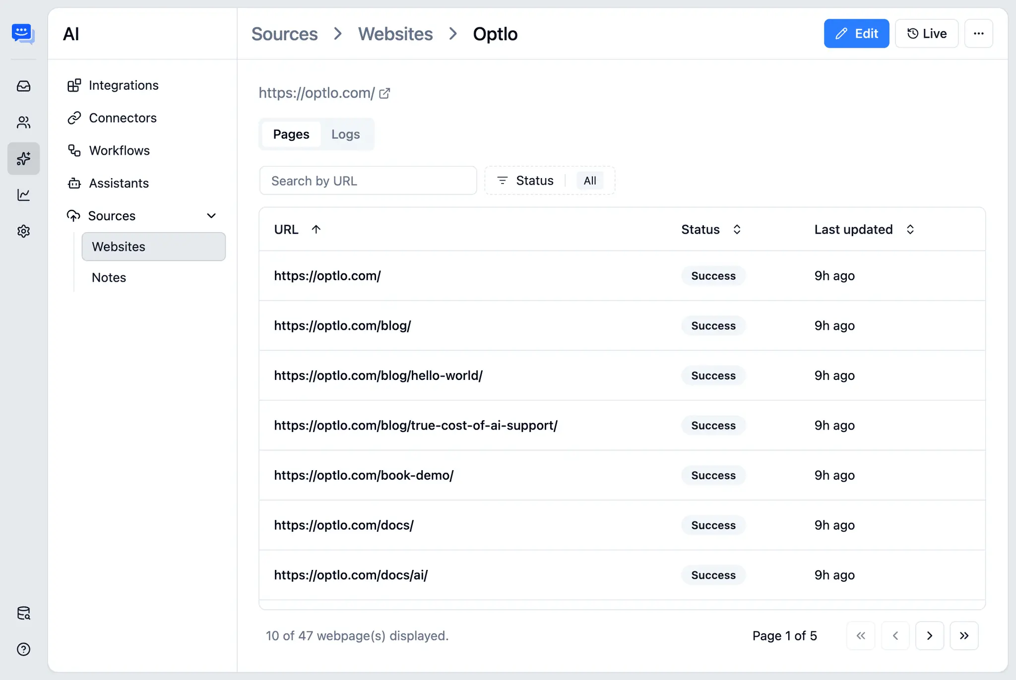Open the Help question mark icon
Screen dimensions: 1016x680
pos(23,649)
